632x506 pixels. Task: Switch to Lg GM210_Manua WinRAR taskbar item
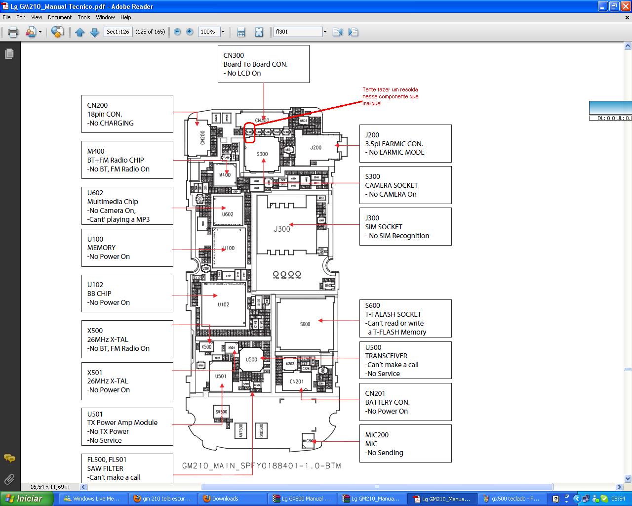(373, 499)
